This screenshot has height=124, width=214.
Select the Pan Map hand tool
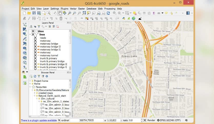click(x=60, y=13)
